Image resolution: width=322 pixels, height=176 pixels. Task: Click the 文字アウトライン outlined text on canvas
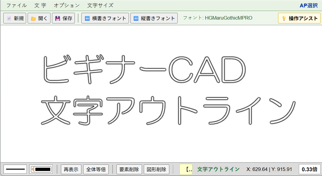[x=168, y=110]
